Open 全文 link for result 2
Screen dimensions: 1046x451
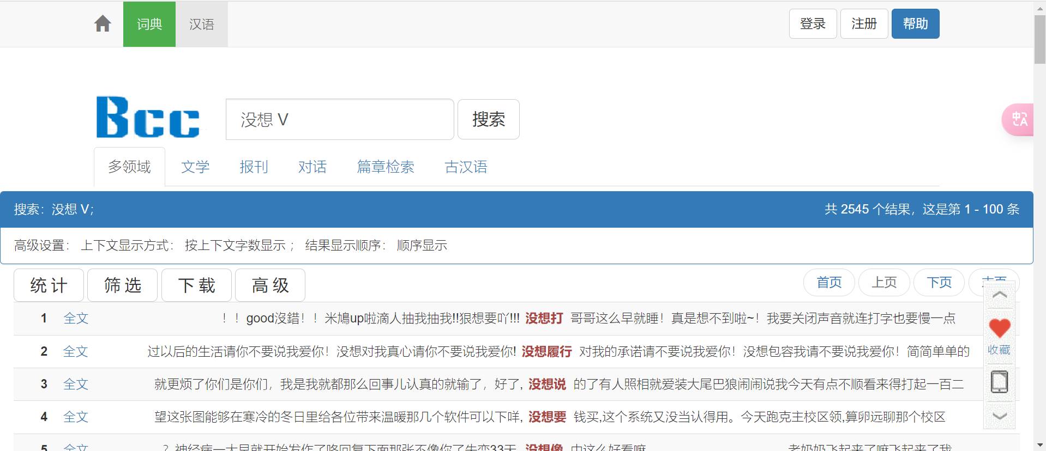[75, 351]
